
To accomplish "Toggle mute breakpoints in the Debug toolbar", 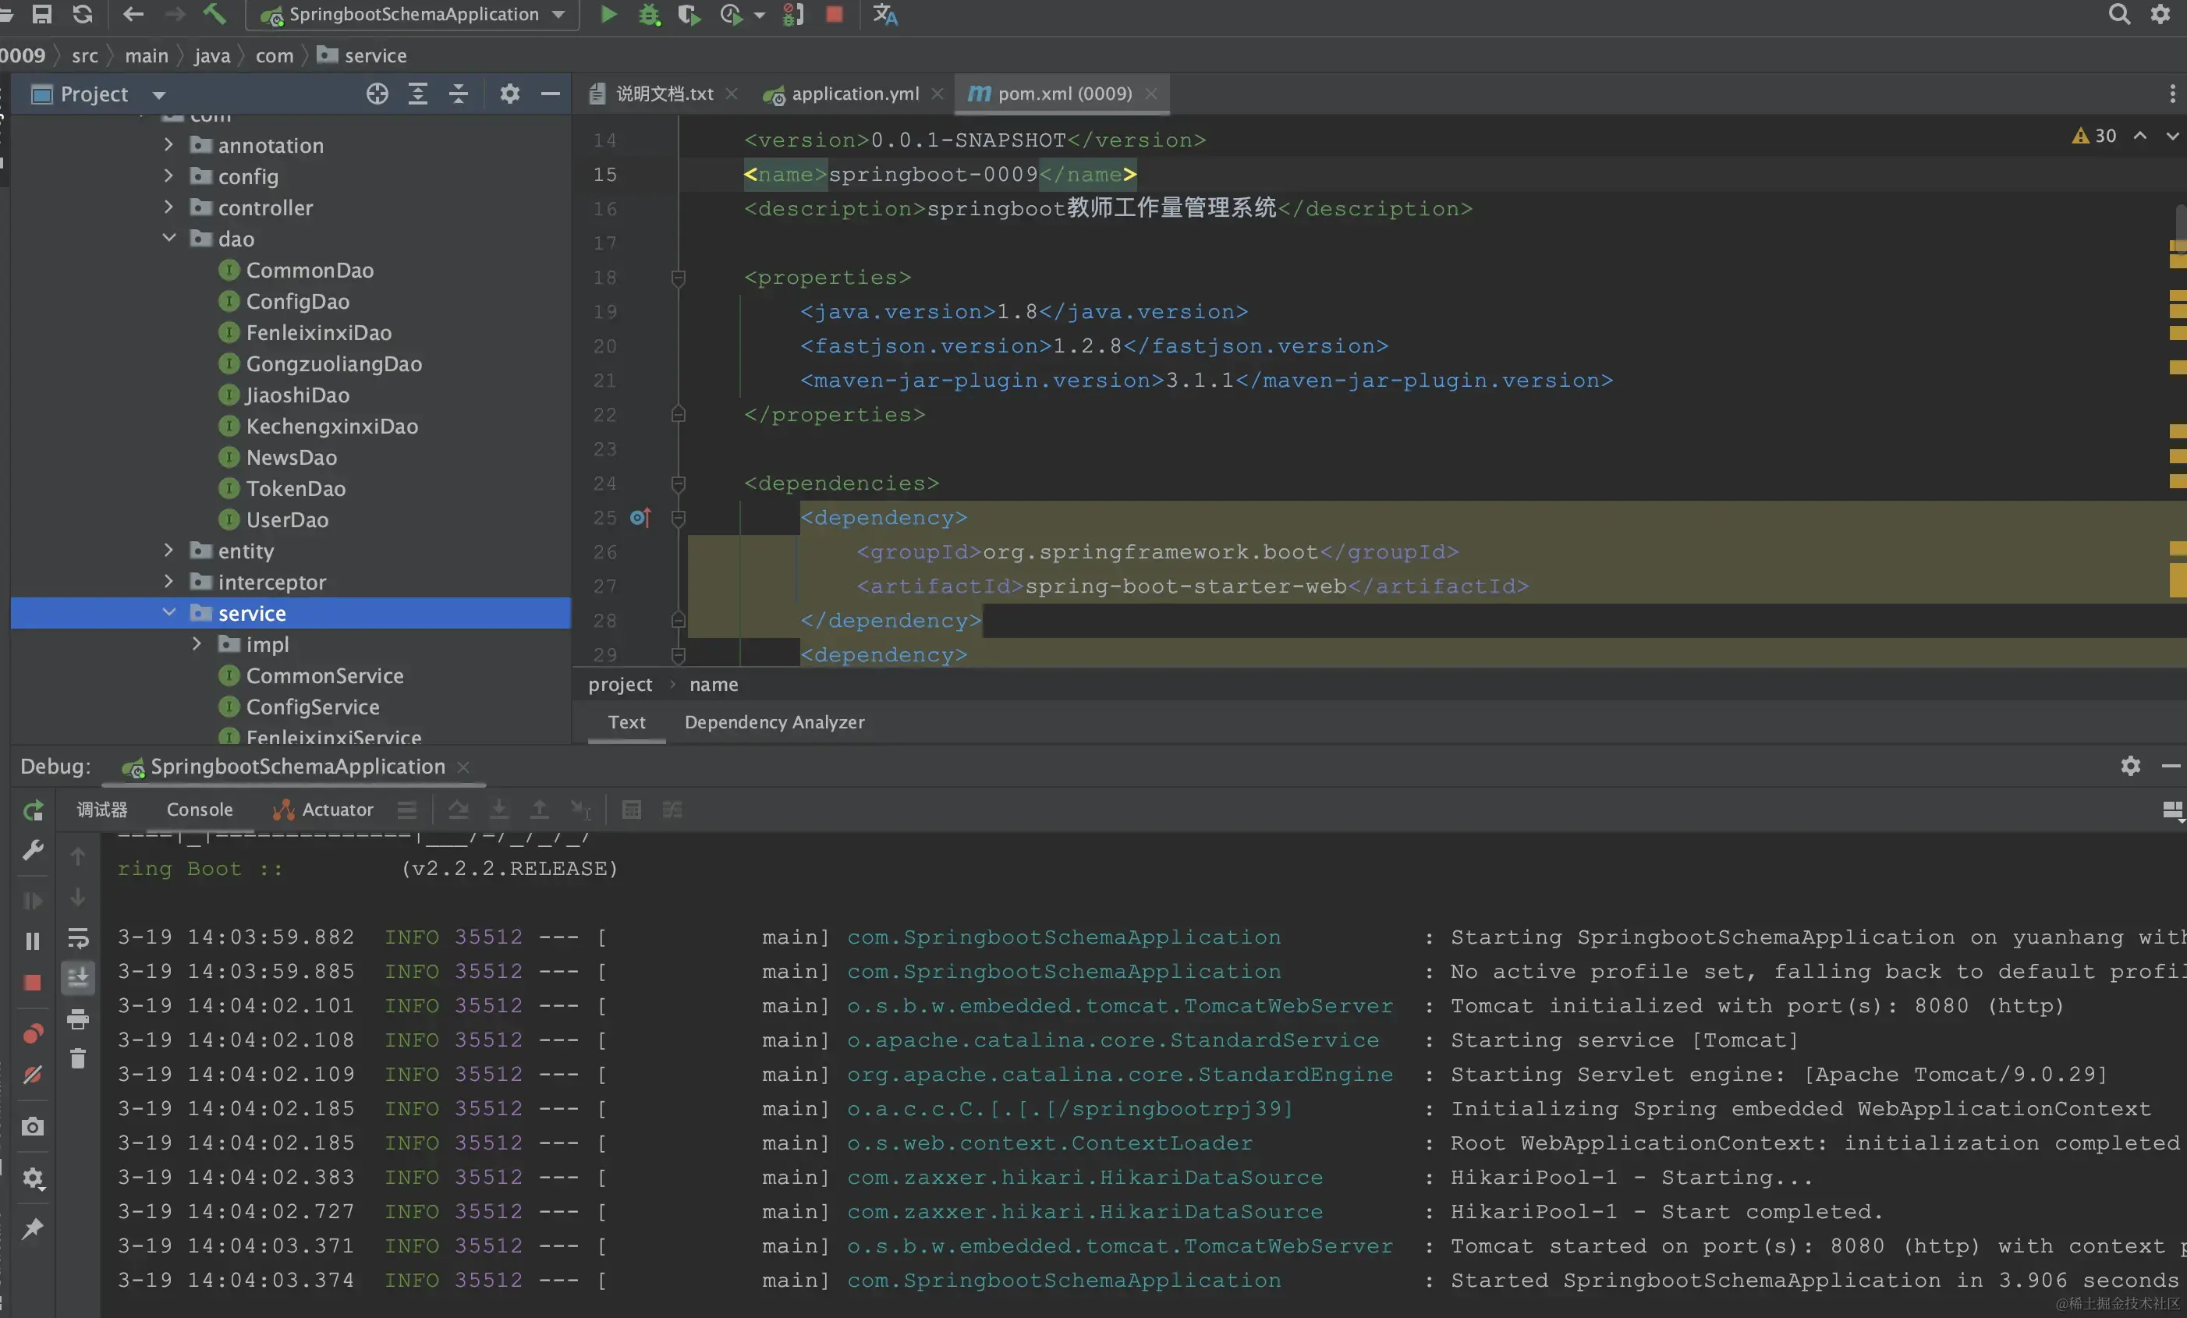I will tap(33, 1075).
